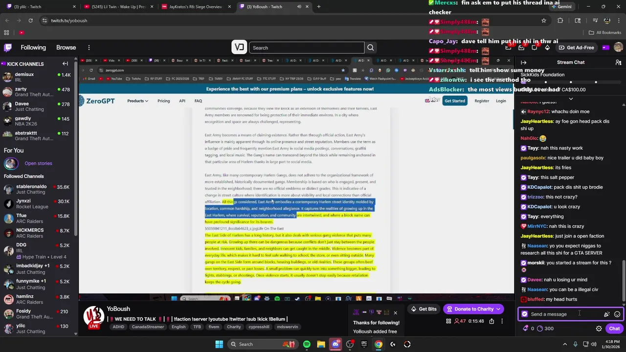Open the Twitch more options (three dots) menu
Screen dimensions: 626x352
tap(89, 47)
